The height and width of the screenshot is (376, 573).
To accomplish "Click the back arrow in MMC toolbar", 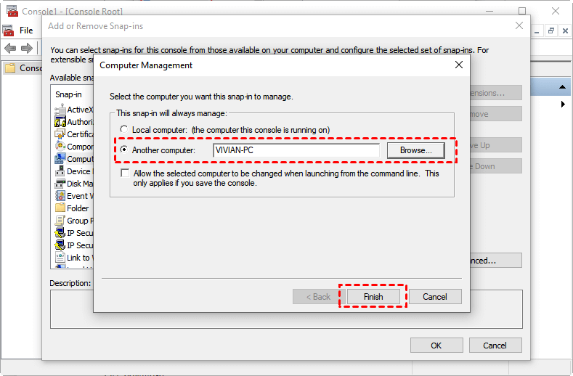I will [10, 49].
